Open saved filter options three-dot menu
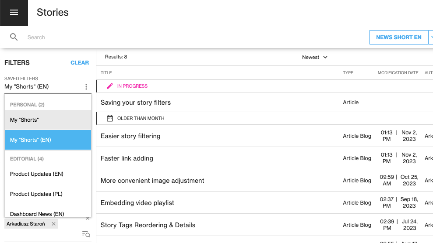 click(86, 87)
